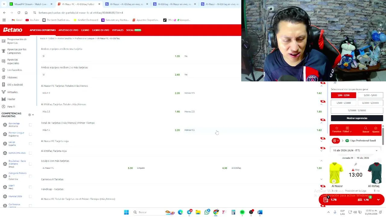The height and width of the screenshot is (217, 386).
Task: Open Fútbol sport dropdown in widget
Action: tap(347, 130)
